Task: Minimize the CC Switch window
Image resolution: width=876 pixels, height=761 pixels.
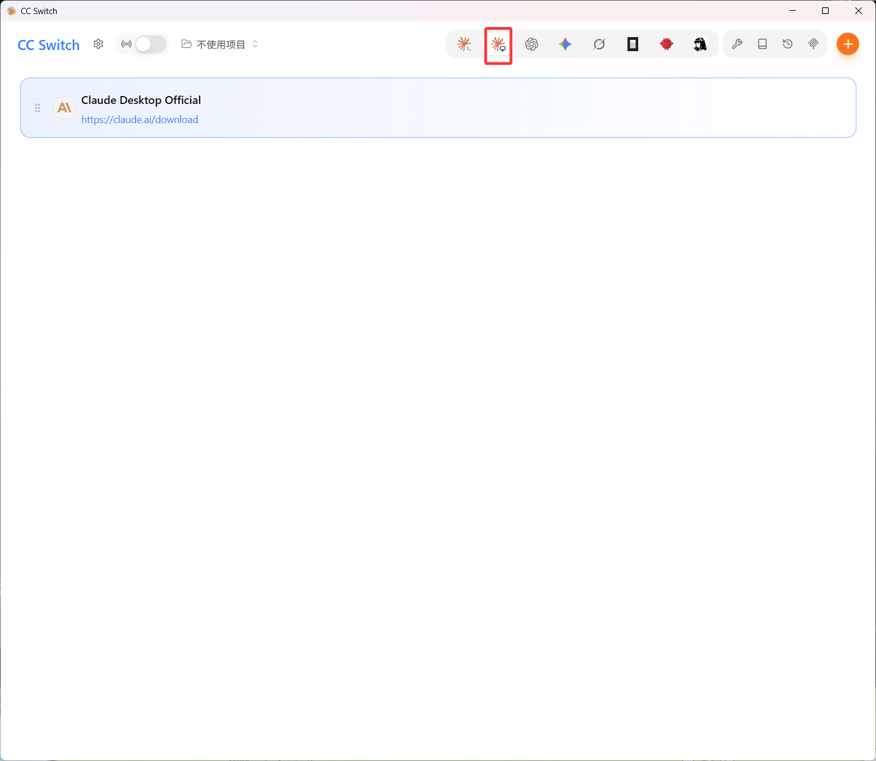Action: click(x=793, y=11)
